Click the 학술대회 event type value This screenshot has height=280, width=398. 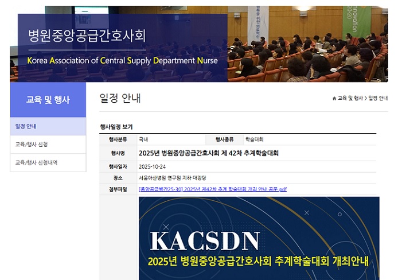point(254,139)
